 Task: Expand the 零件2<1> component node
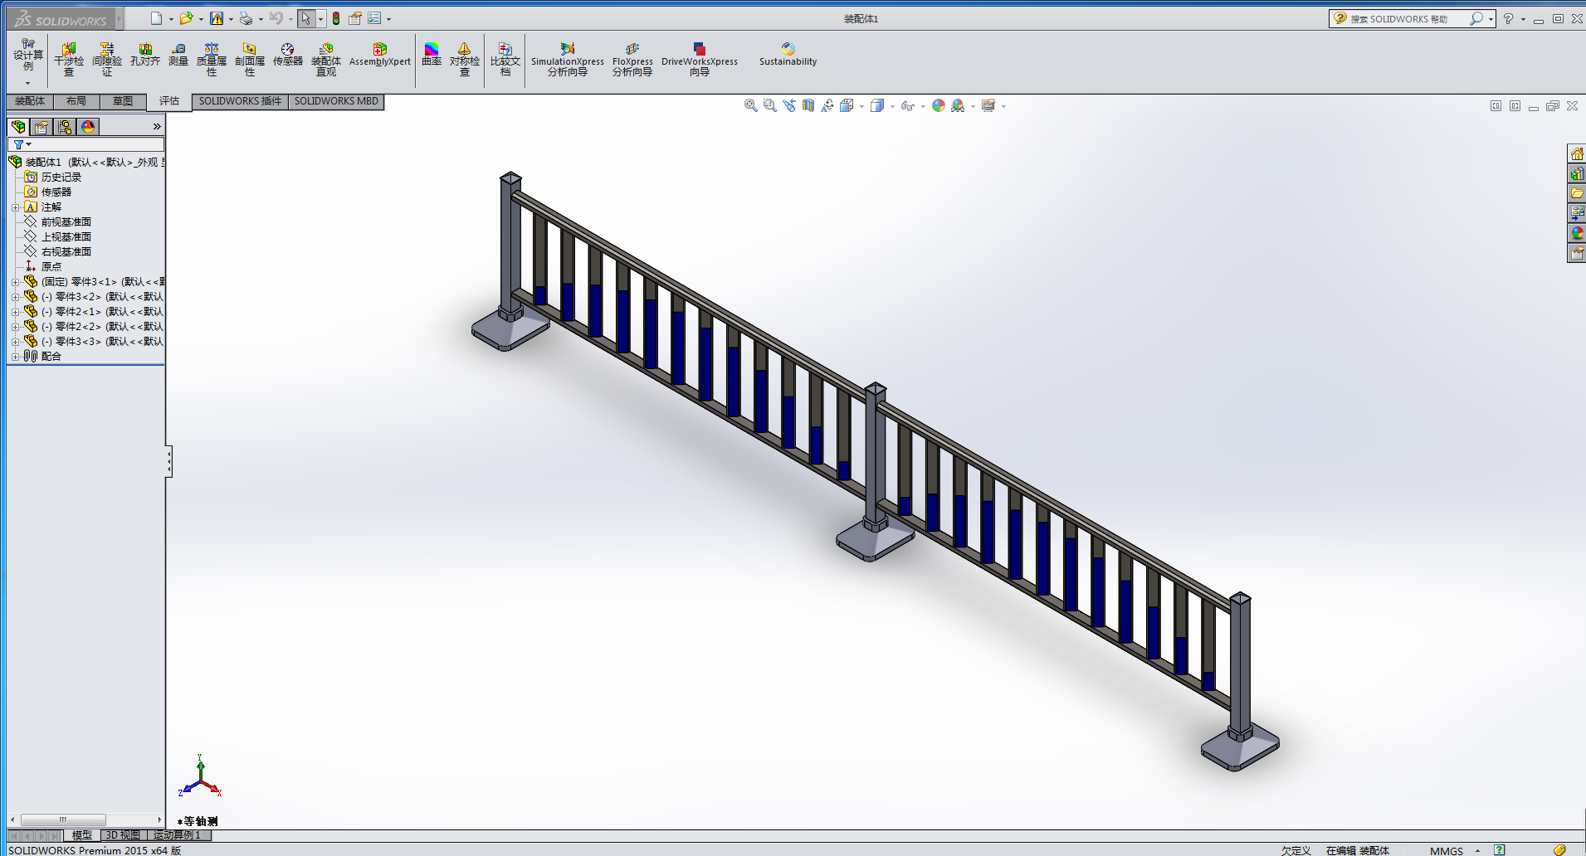pyautogui.click(x=15, y=312)
